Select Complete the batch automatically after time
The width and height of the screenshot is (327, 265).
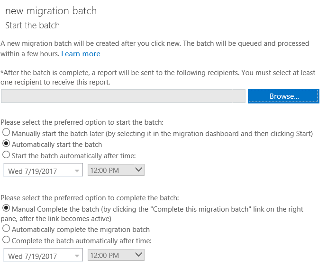click(7, 240)
